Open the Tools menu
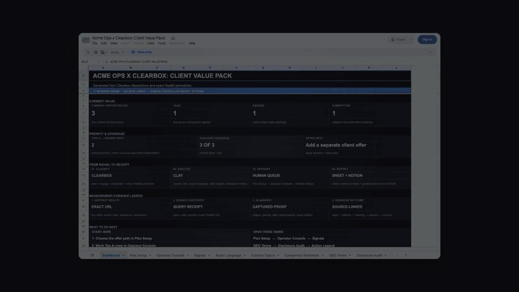Image resolution: width=519 pixels, height=292 pixels. 162,43
